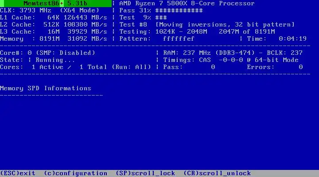Click the Time value 0:04:19

tap(292, 39)
